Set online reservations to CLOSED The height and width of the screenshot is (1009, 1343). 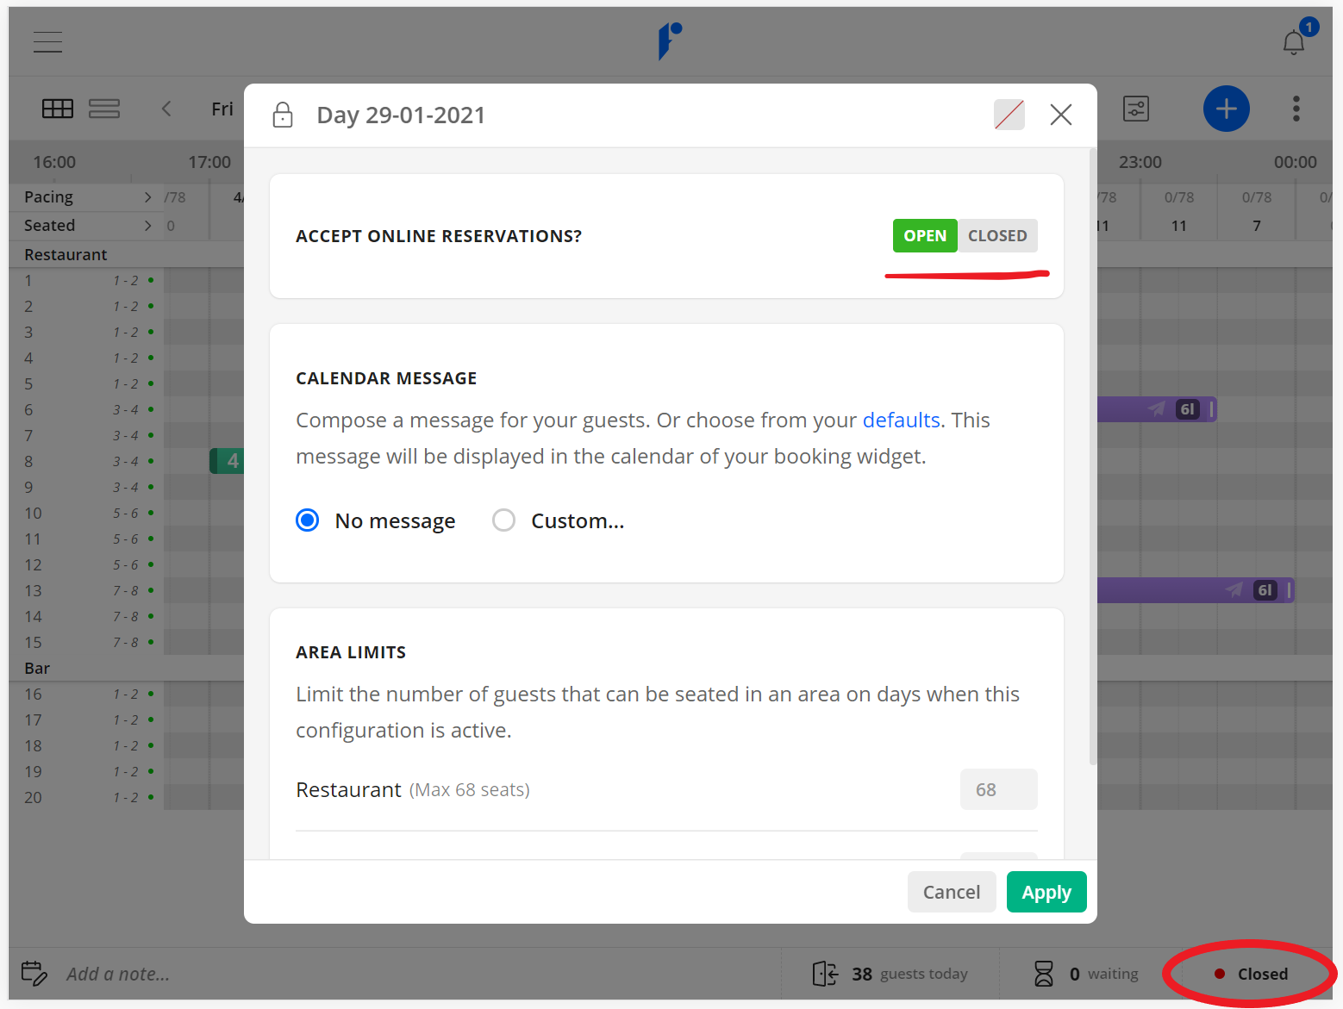[996, 236]
